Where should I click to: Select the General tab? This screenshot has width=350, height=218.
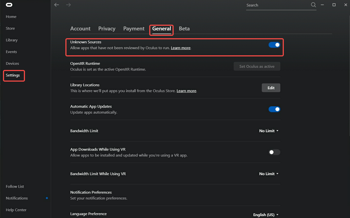click(x=161, y=29)
